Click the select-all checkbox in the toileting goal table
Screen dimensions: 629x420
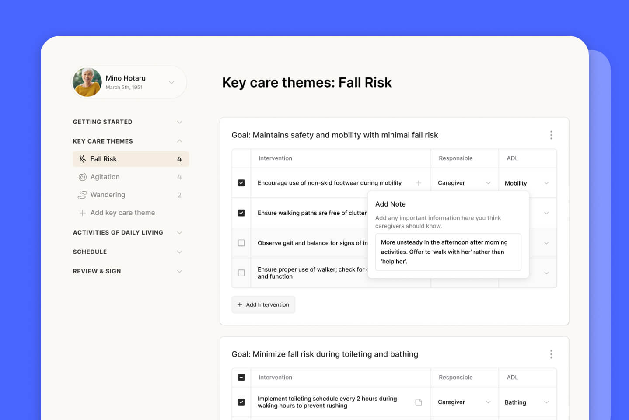241,377
